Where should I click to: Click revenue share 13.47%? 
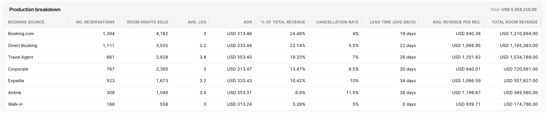(297, 69)
